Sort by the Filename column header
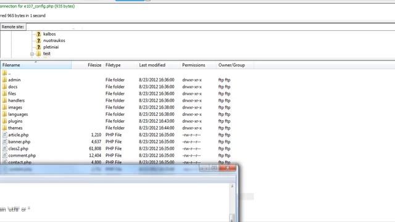 click(x=36, y=65)
